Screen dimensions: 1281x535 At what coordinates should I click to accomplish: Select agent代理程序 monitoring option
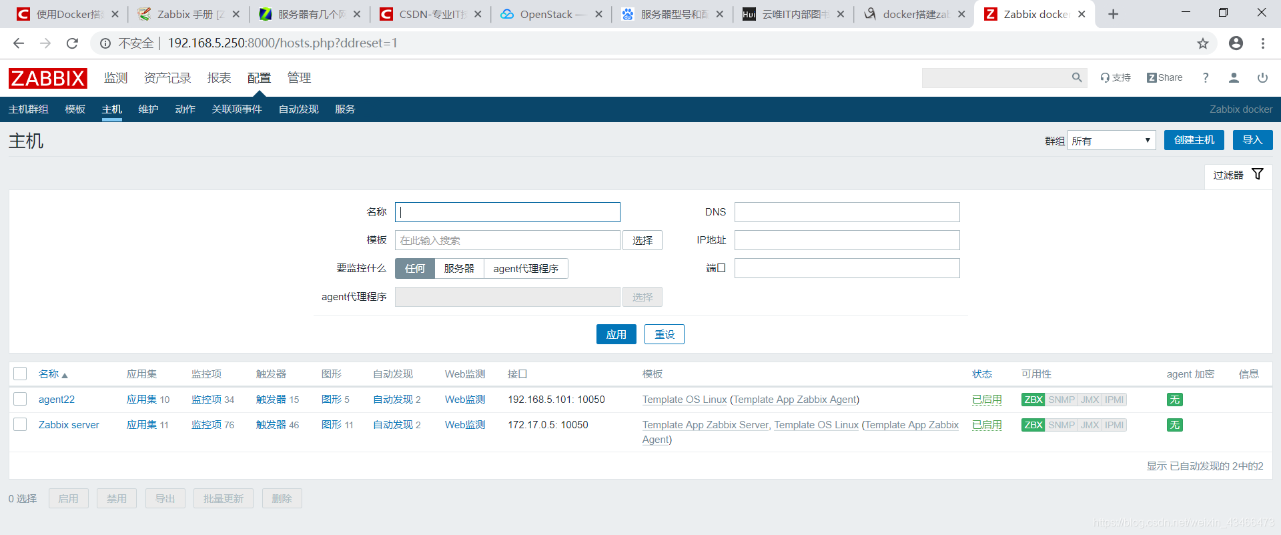tap(526, 268)
